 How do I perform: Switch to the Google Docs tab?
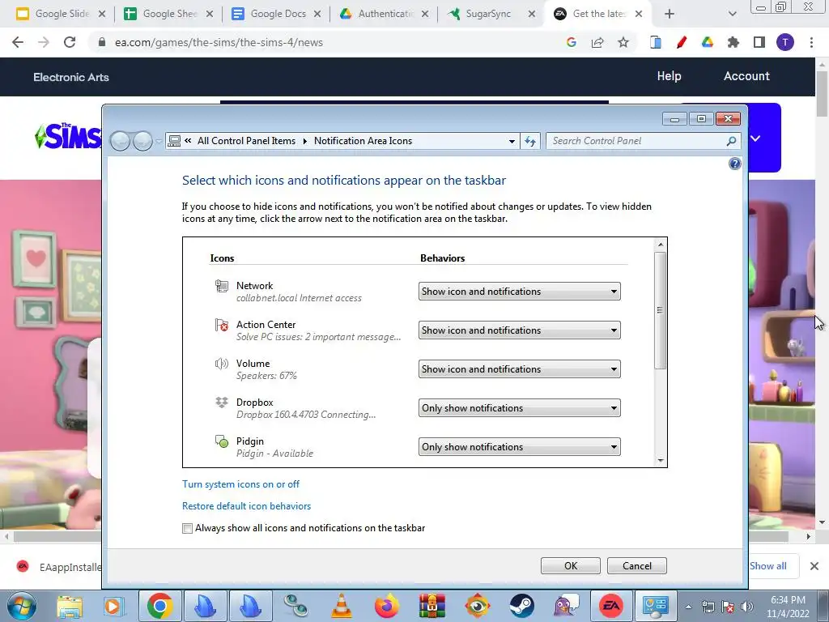(x=276, y=14)
